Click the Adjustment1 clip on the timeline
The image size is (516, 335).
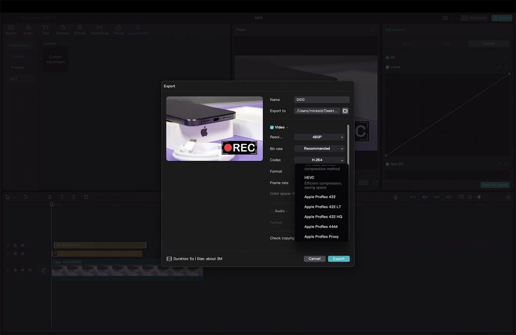[100, 245]
